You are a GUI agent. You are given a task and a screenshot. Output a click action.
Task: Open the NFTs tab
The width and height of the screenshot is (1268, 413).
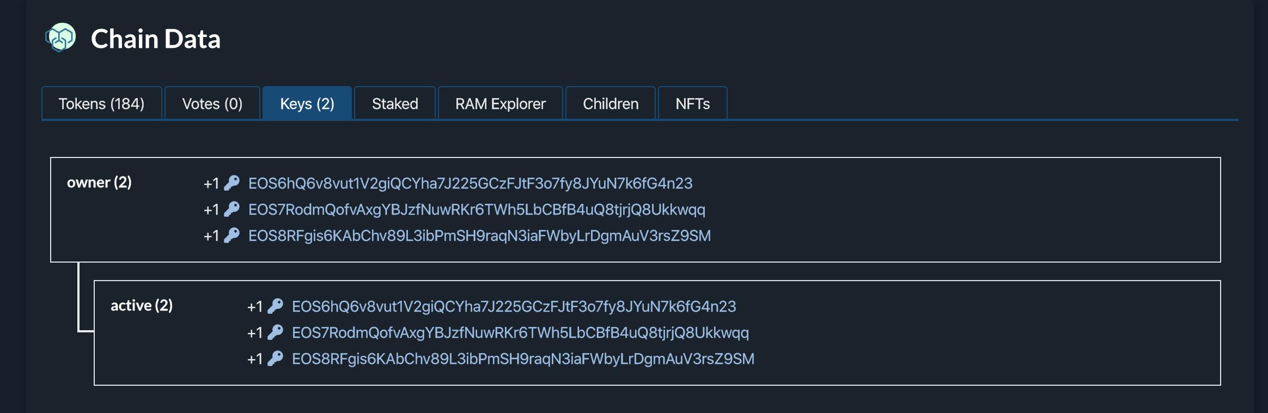tap(692, 104)
